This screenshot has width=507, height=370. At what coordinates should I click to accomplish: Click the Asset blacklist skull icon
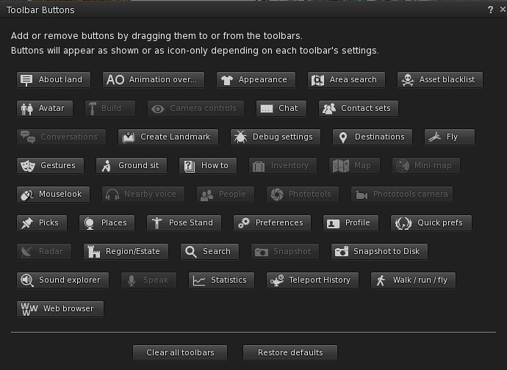coord(408,80)
